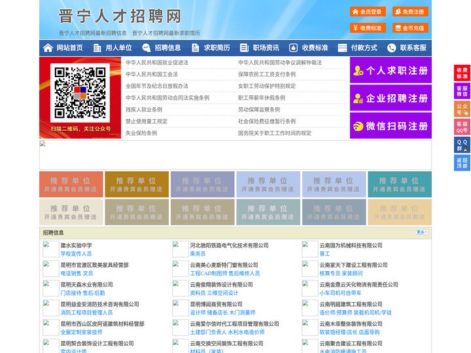Open the 招聘信息 menu item

[167, 48]
